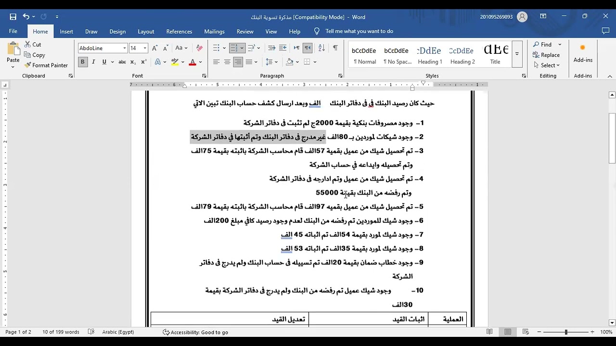Click the Save icon in title bar
This screenshot has width=616, height=346.
(x=13, y=17)
